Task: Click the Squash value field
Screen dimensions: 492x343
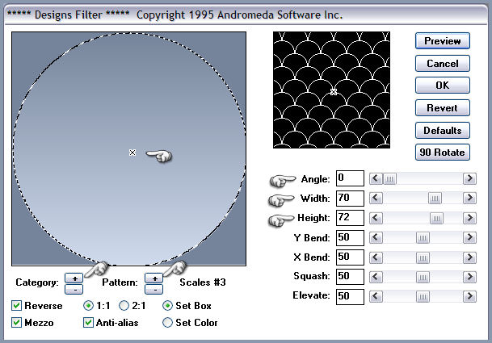Action: click(x=350, y=277)
